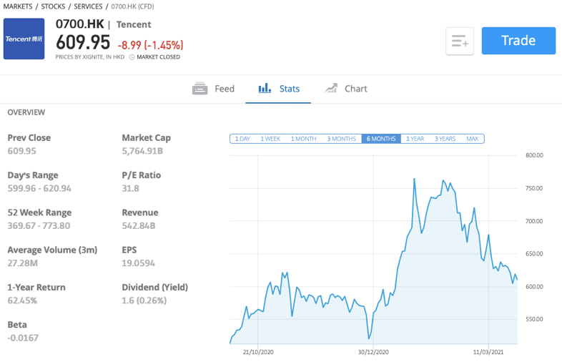562x362 pixels.
Task: Open the Feed tab
Action: click(213, 89)
